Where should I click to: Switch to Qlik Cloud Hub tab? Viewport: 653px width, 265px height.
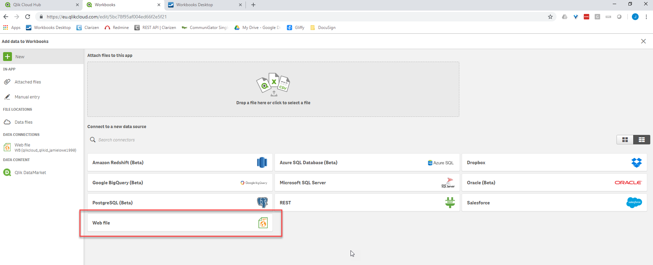[41, 5]
